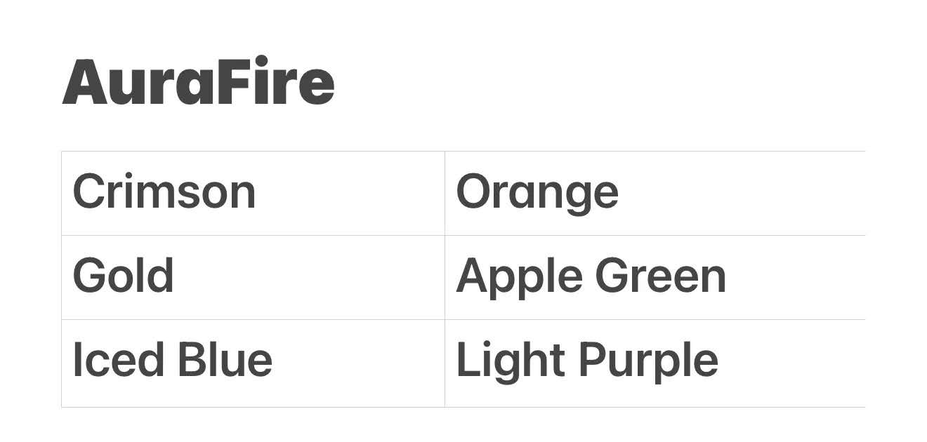Click the row border between Apple Green and Light Purple
This screenshot has width=927, height=442.
click(653, 319)
